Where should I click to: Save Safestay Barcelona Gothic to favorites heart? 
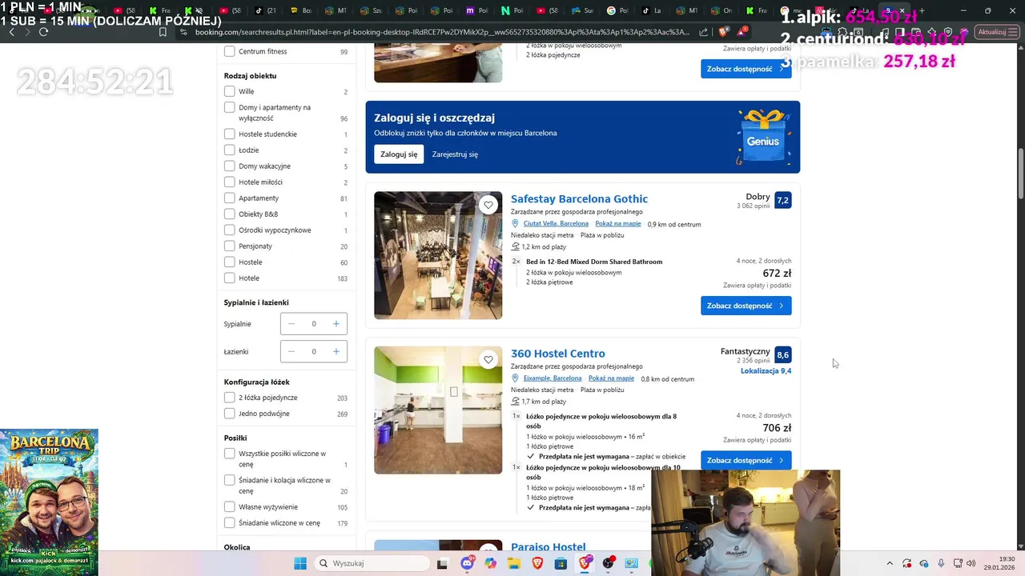[488, 206]
